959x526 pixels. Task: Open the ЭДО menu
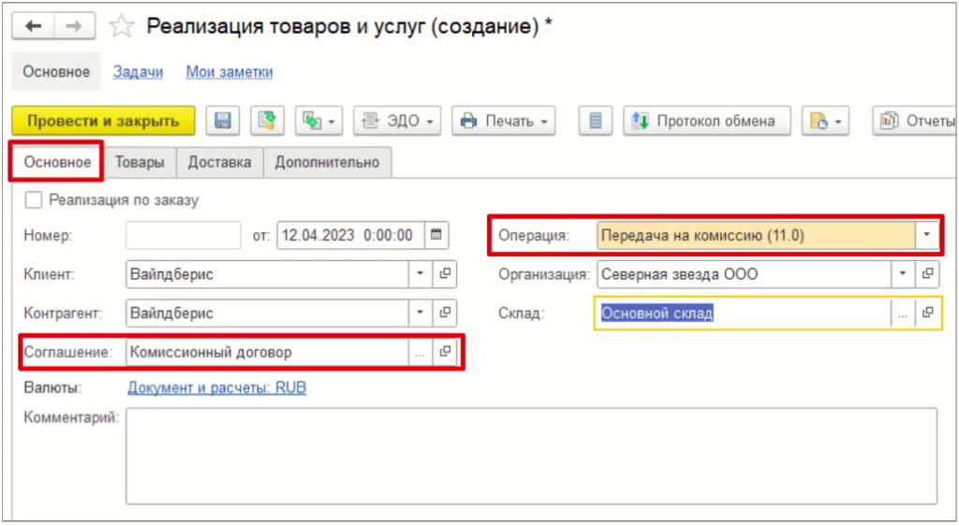(397, 121)
